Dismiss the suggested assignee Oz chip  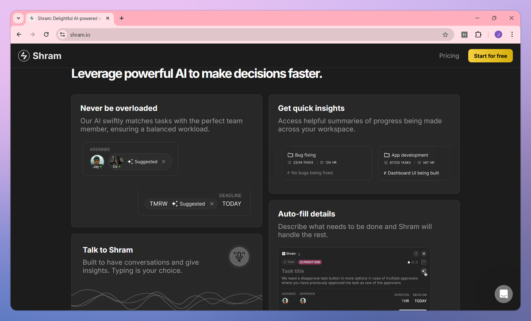tap(164, 162)
